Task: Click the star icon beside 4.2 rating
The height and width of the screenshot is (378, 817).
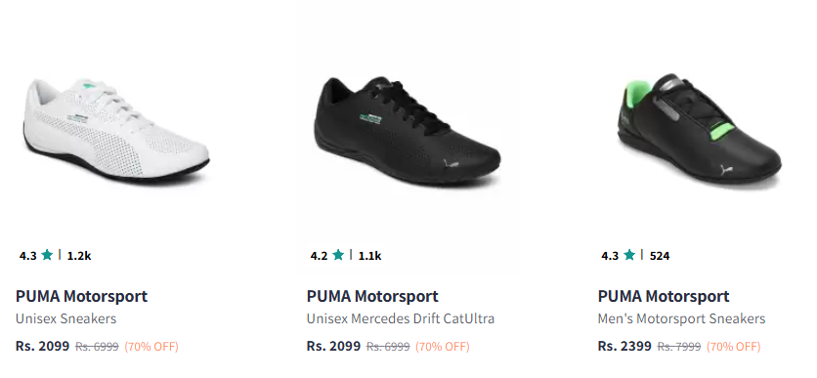Action: [338, 255]
